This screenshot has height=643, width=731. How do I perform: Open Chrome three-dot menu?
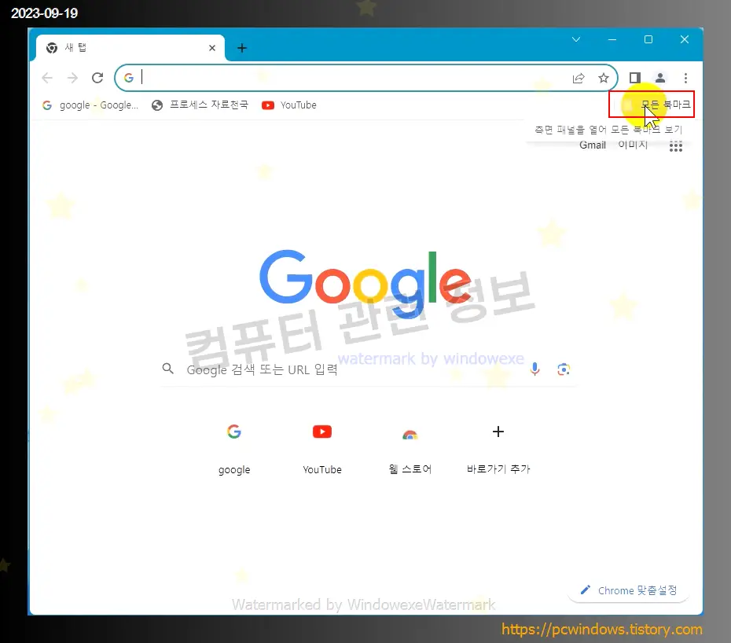(685, 78)
